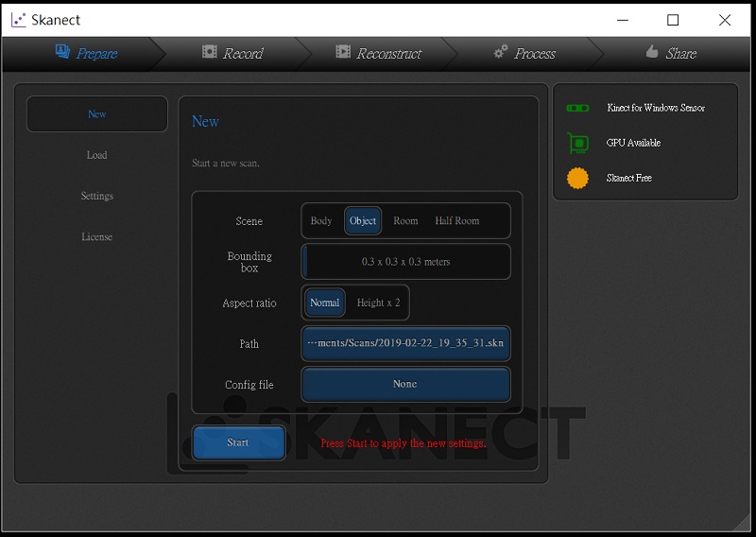Click the Kinect sensor status icon

click(x=577, y=108)
